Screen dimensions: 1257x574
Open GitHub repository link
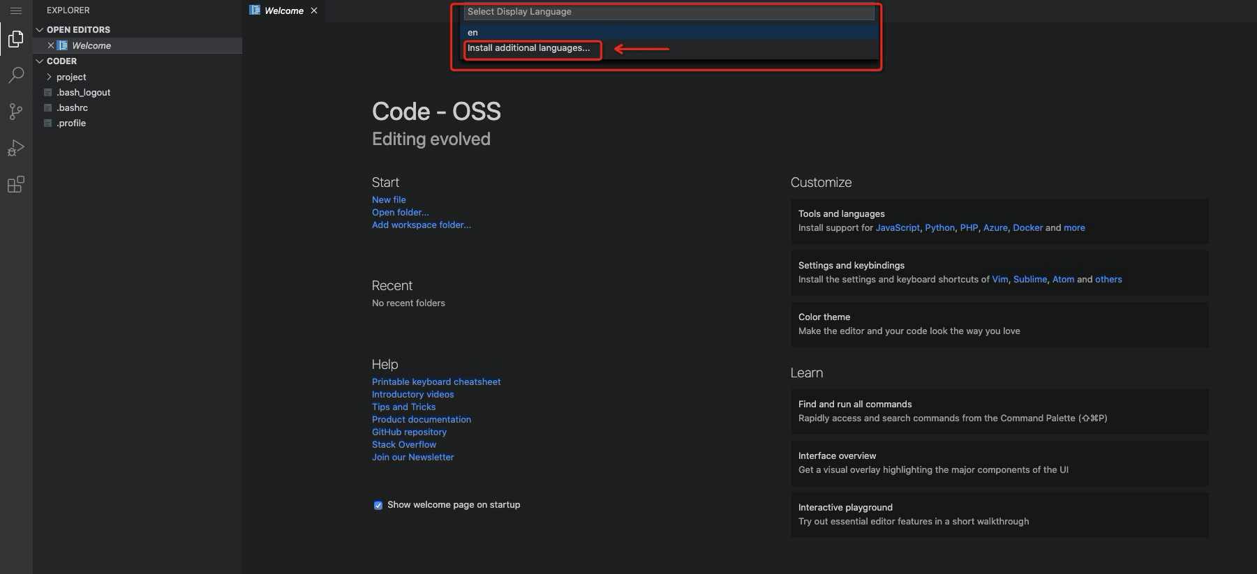coord(409,432)
